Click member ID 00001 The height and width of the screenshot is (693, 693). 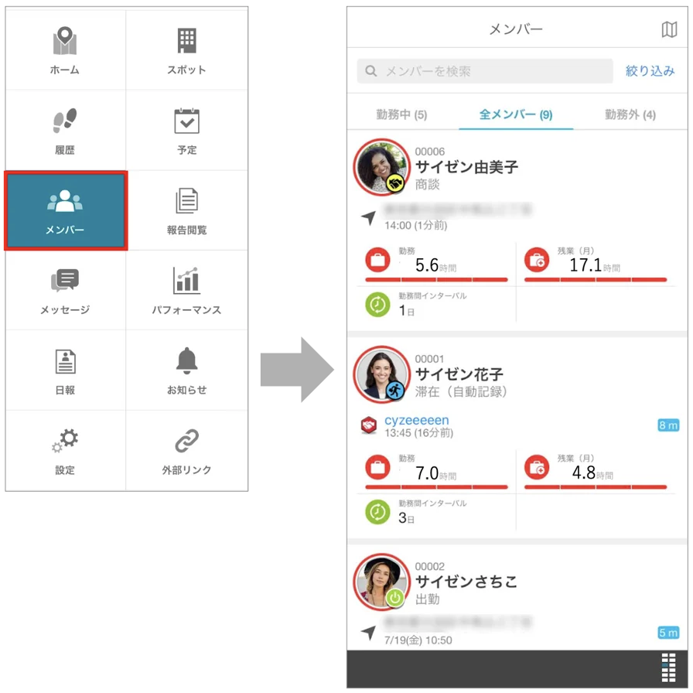[x=429, y=359]
